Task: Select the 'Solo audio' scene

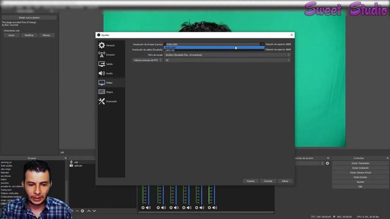Action: pyautogui.click(x=7, y=165)
